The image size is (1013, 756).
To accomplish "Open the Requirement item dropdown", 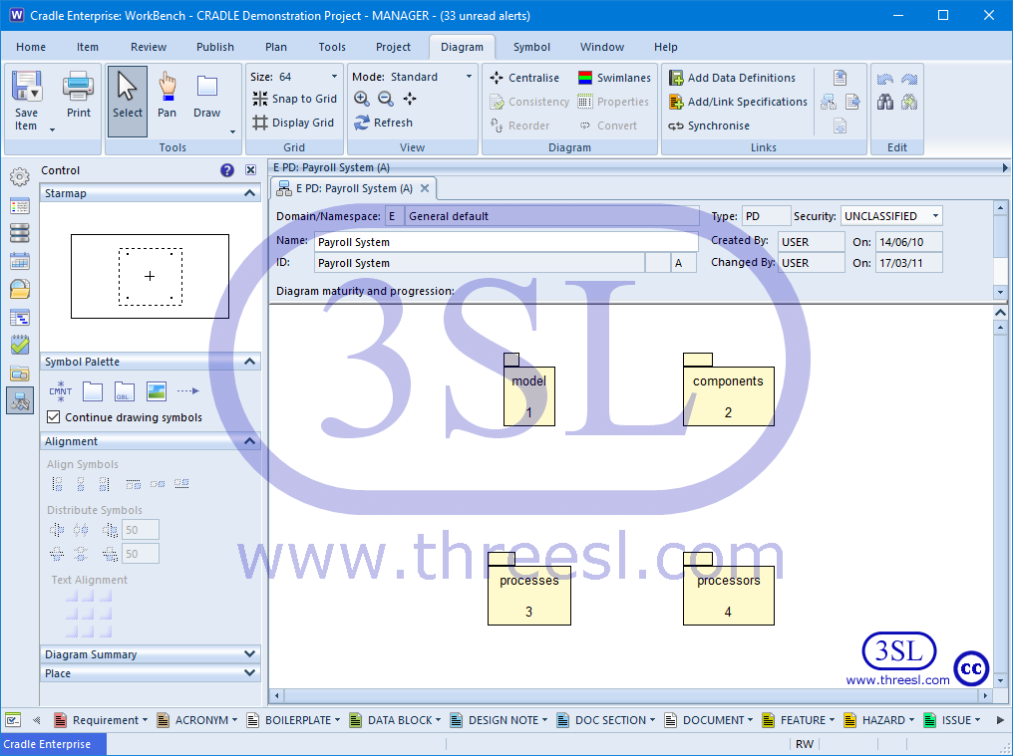I will coord(145,720).
